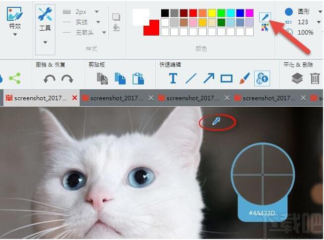The width and height of the screenshot is (324, 240).
Task: Select the eyedropper color picker tool
Action: coord(265,17)
